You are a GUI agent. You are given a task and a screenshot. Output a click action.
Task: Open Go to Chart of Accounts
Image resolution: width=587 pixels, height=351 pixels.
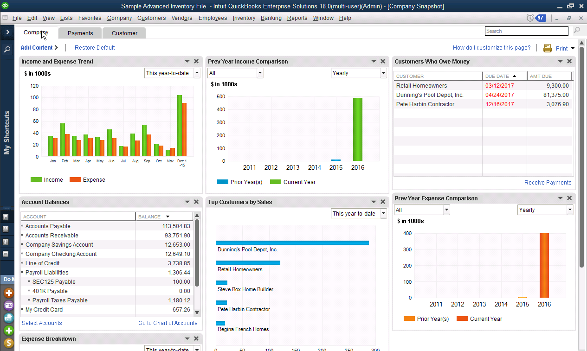[x=168, y=323]
